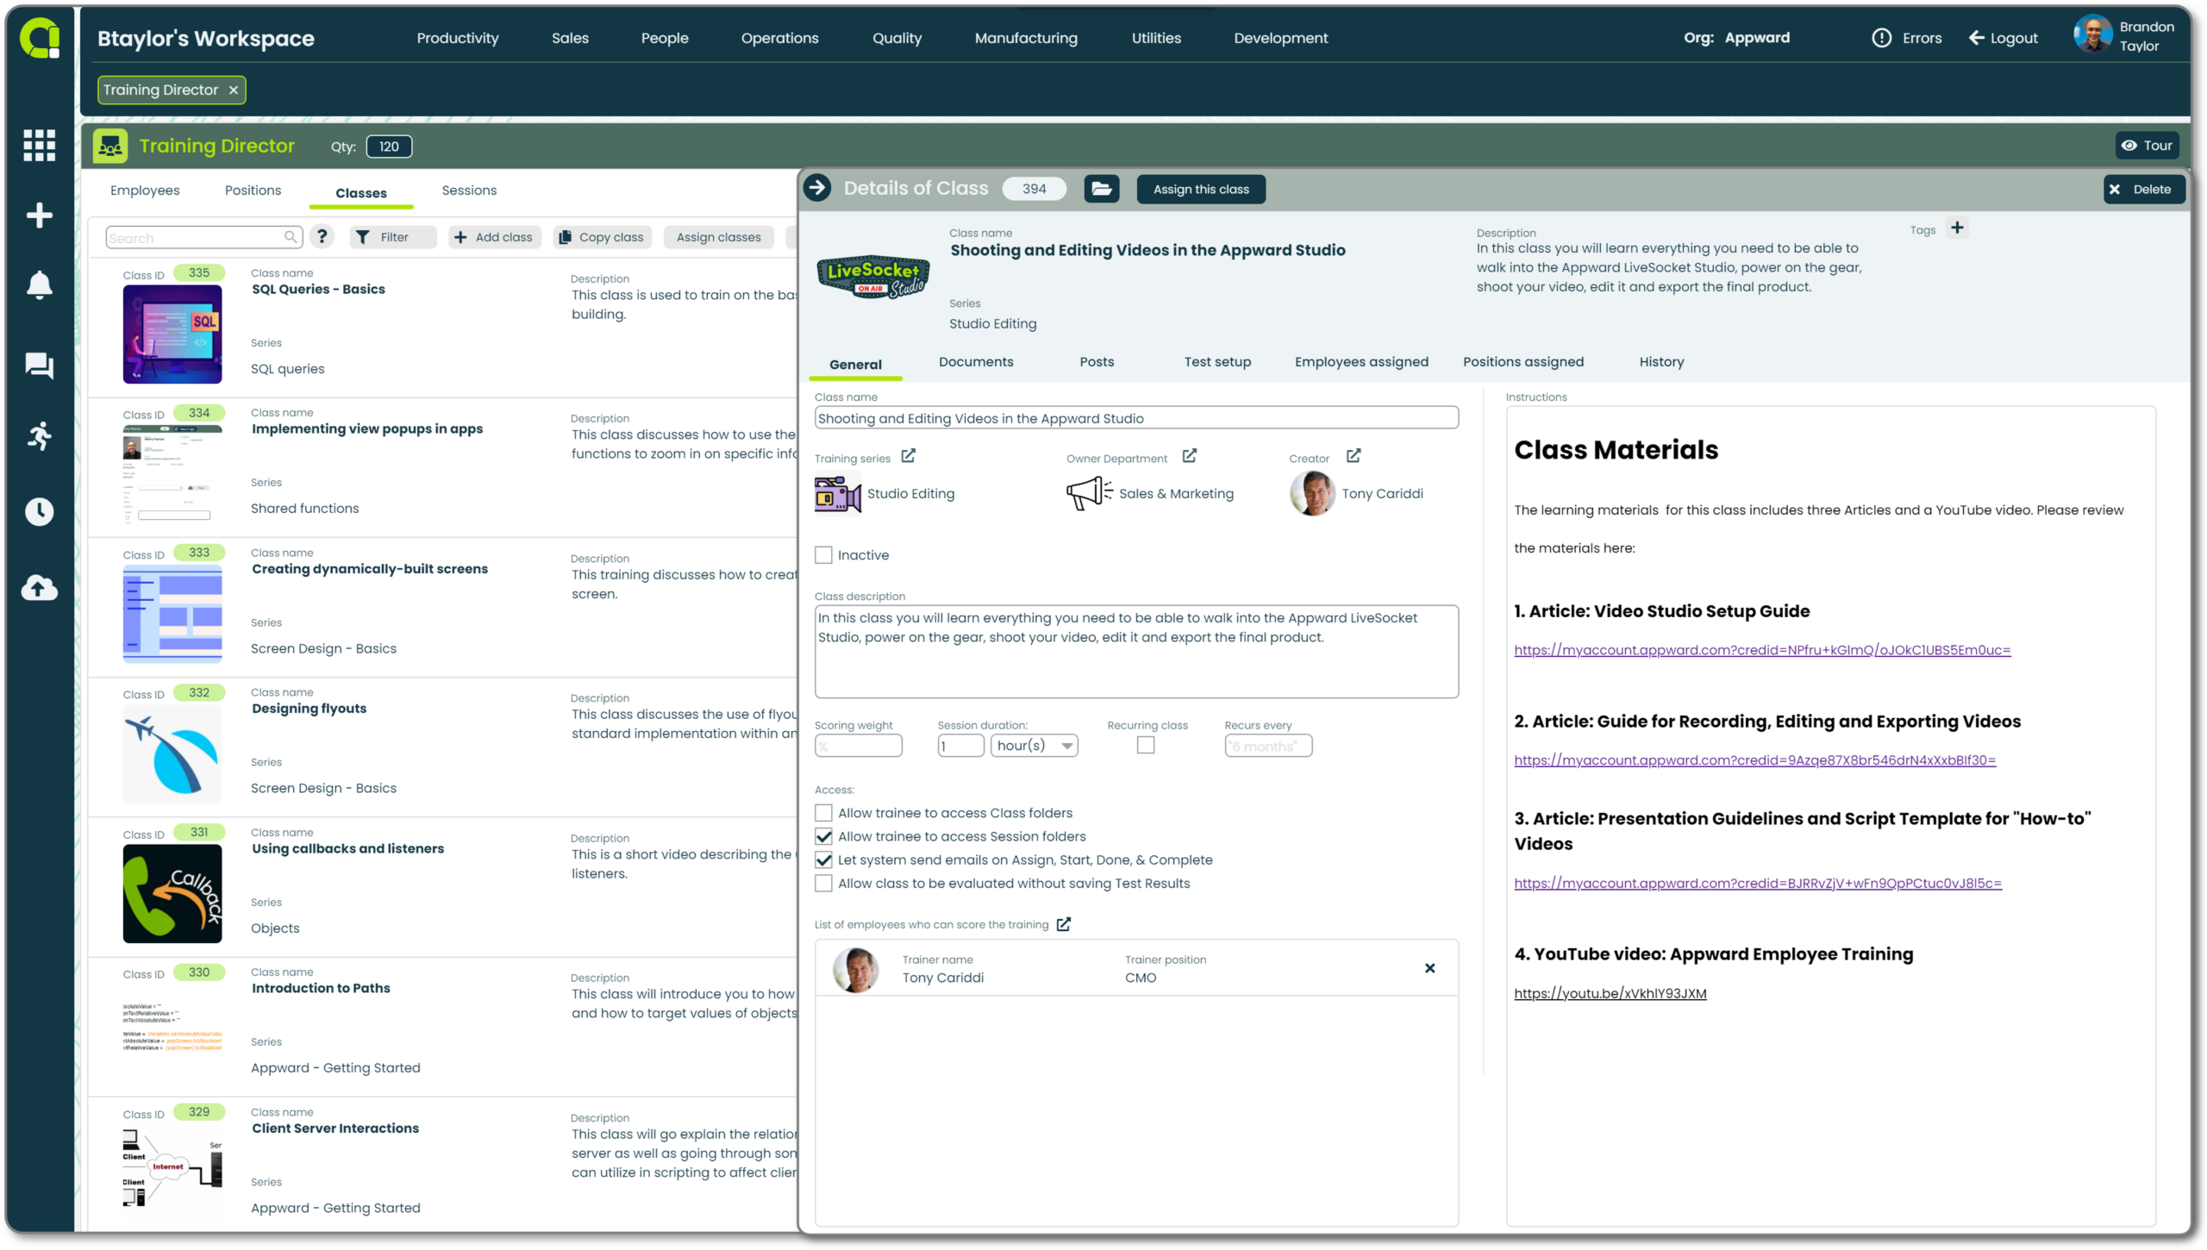Enable evaluation without saving Test Results

pyautogui.click(x=823, y=883)
